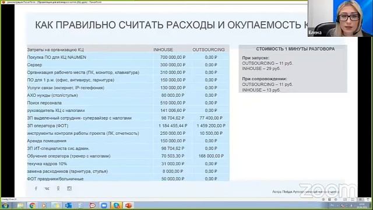Viewport: 373px width, 210px height.
Task: Open File Explorer from the taskbar
Action: [20, 205]
